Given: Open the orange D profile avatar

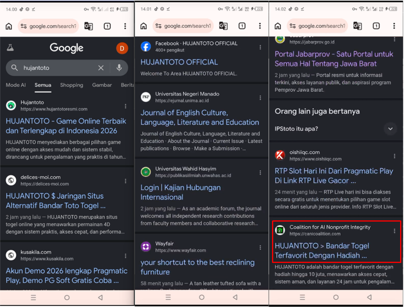Looking at the screenshot, I should pos(122,48).
